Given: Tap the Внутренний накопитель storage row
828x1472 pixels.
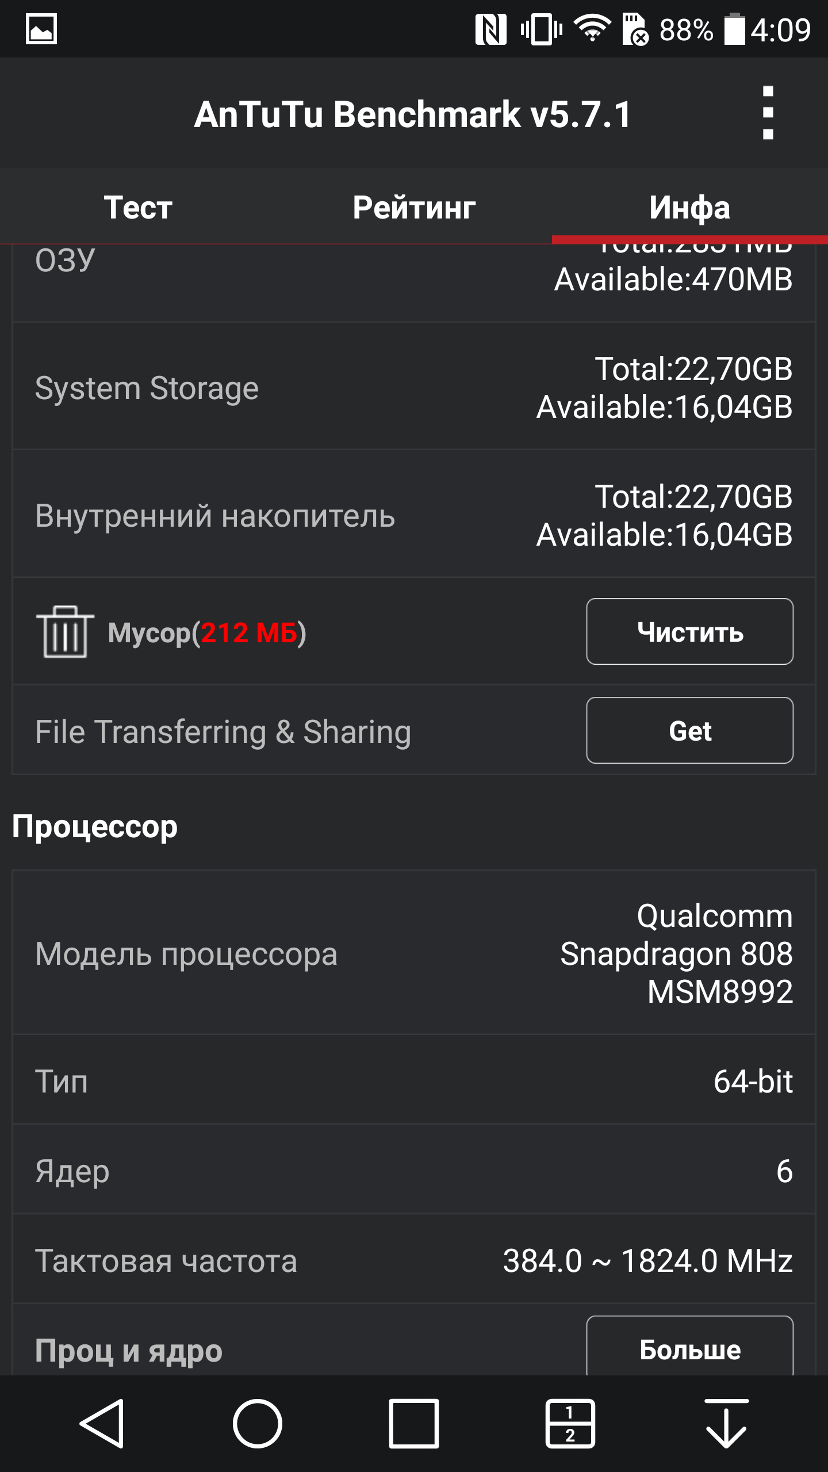Looking at the screenshot, I should (414, 515).
